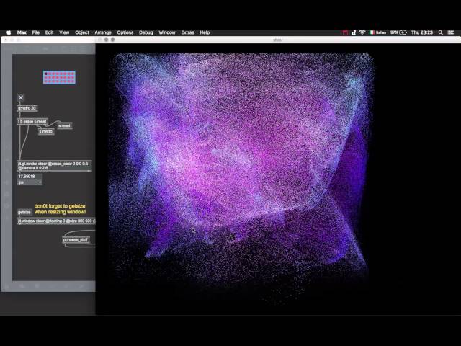This screenshot has height=346, width=461.
Task: Click the steer window title bar
Action: (x=278, y=40)
